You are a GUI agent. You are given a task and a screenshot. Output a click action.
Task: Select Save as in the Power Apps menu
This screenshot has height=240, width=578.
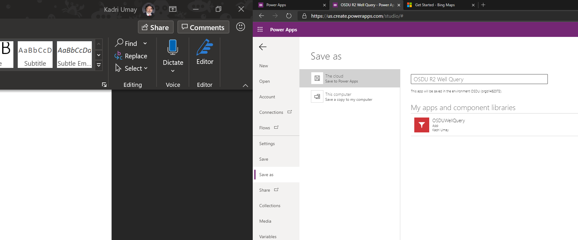(x=276, y=175)
